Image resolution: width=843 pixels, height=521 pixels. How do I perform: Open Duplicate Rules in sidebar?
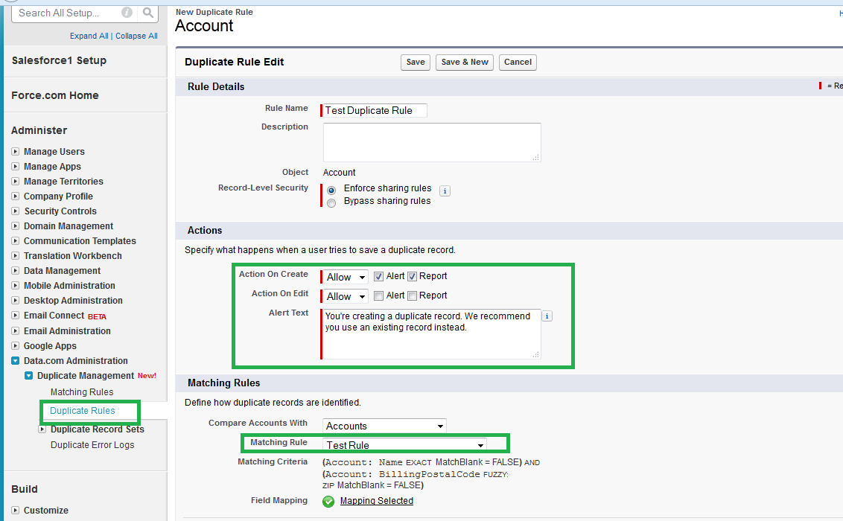point(82,411)
